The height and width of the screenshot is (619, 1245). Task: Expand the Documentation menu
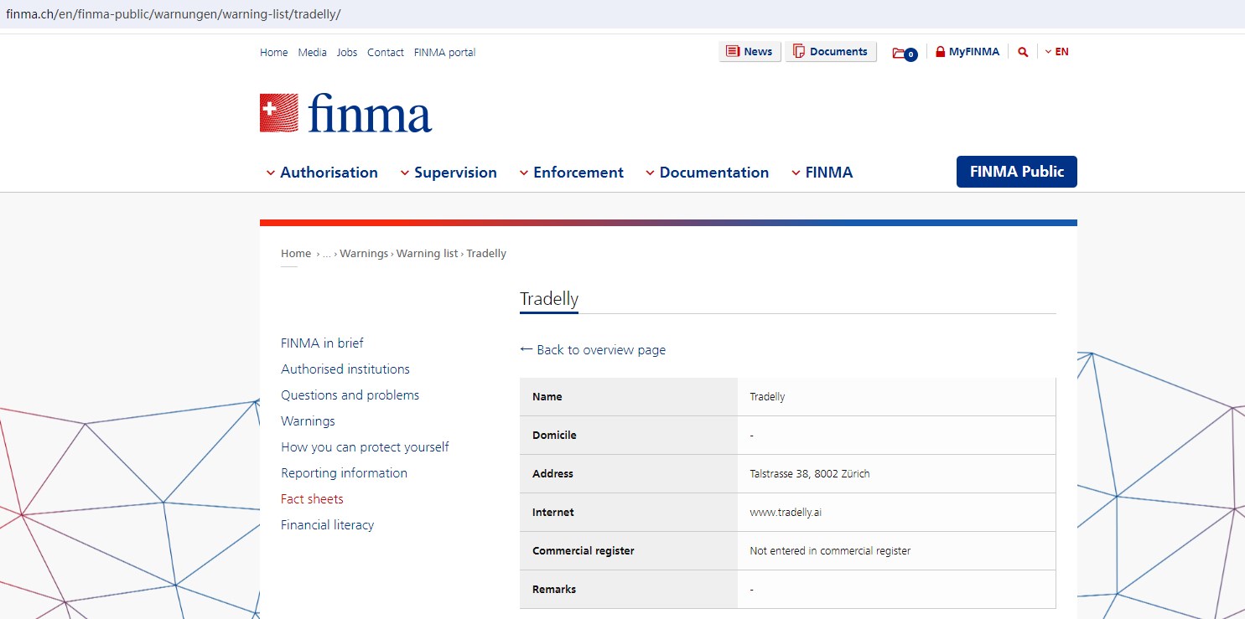pyautogui.click(x=707, y=173)
